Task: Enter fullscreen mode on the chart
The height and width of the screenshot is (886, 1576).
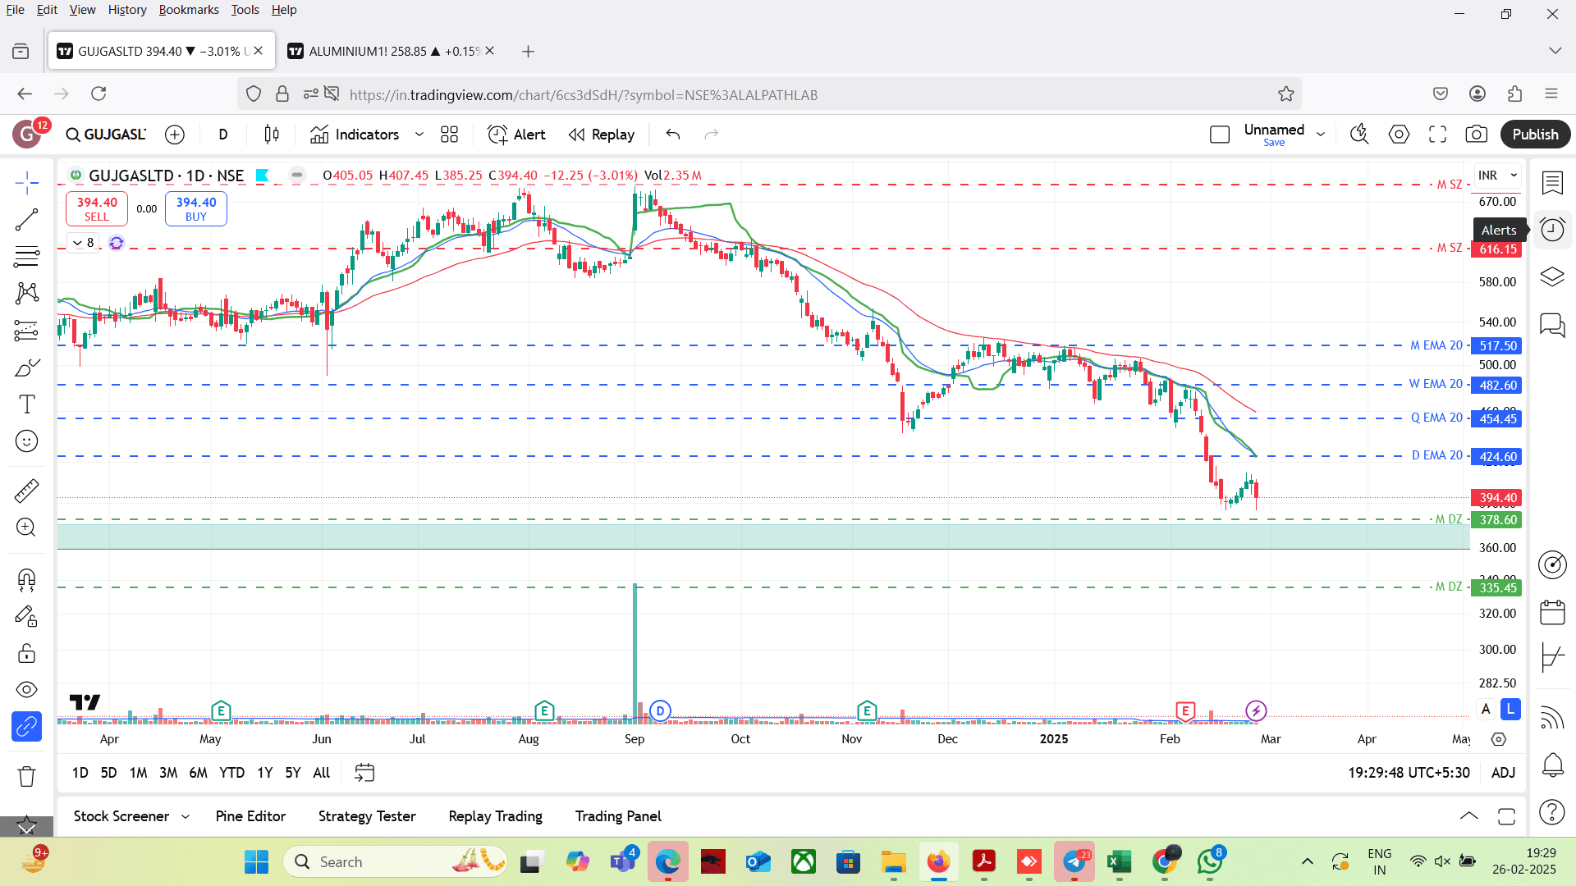Action: pyautogui.click(x=1437, y=135)
